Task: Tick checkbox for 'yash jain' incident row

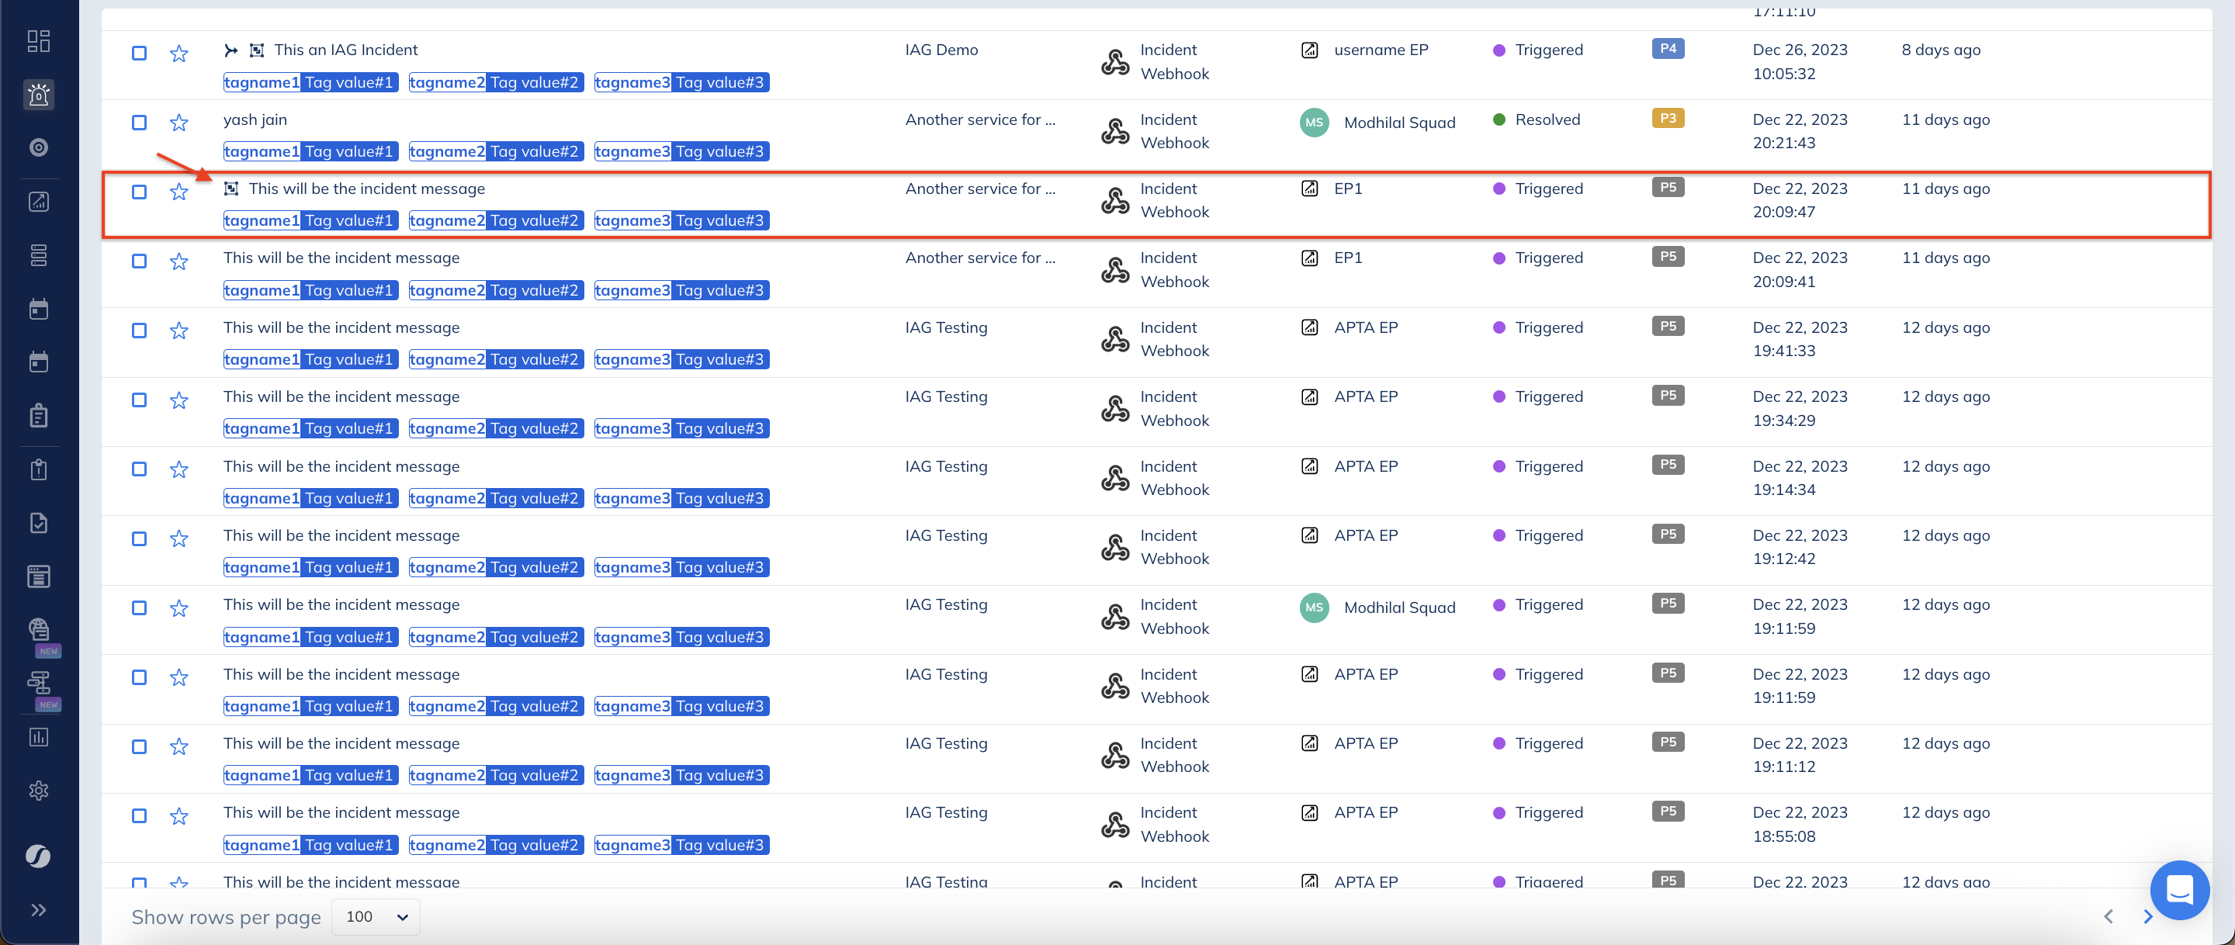Action: coord(139,123)
